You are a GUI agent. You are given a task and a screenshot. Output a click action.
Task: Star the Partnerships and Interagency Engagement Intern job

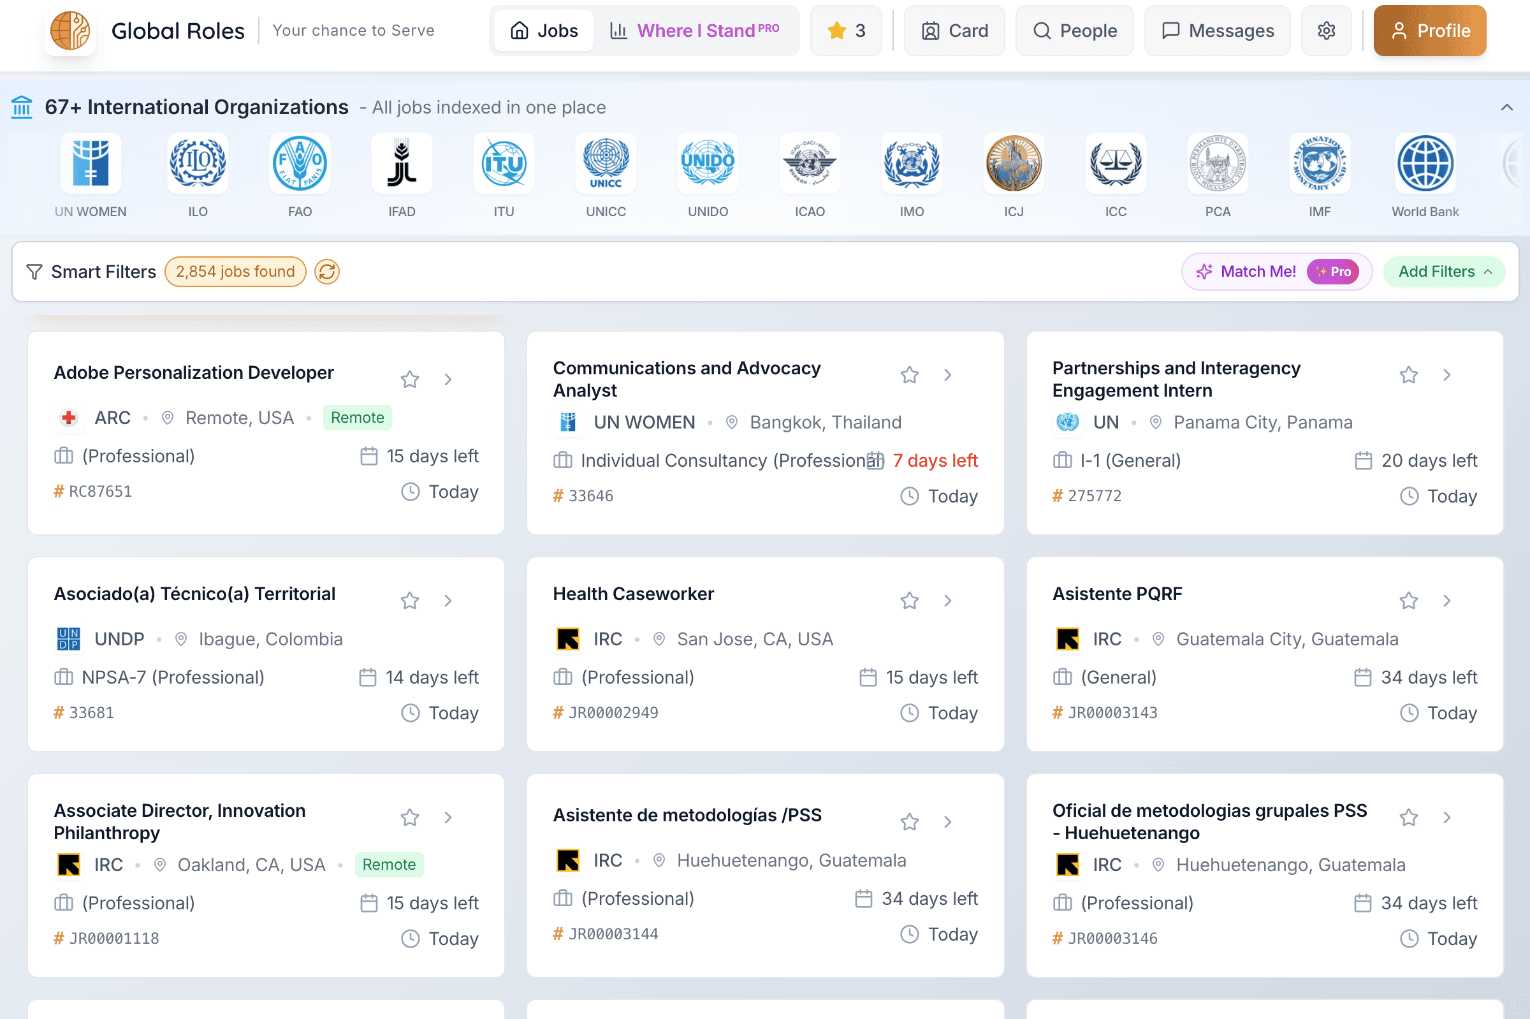click(1408, 375)
